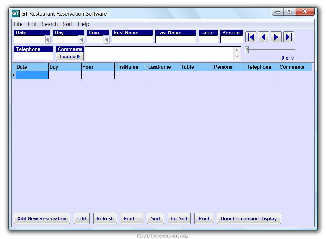Click into the First Name input field
Viewport: 326px width, 239px height.
pos(132,39)
